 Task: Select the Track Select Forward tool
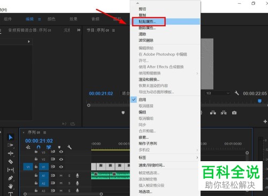coord(10,145)
